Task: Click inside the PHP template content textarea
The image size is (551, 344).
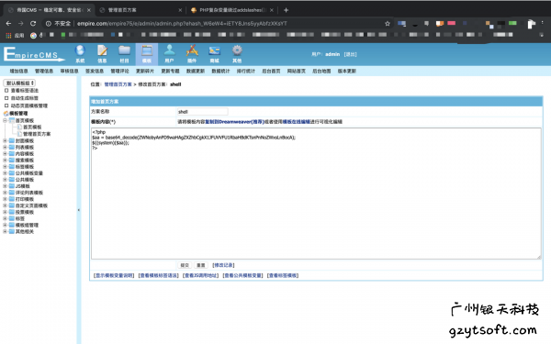Action: pyautogui.click(x=316, y=194)
